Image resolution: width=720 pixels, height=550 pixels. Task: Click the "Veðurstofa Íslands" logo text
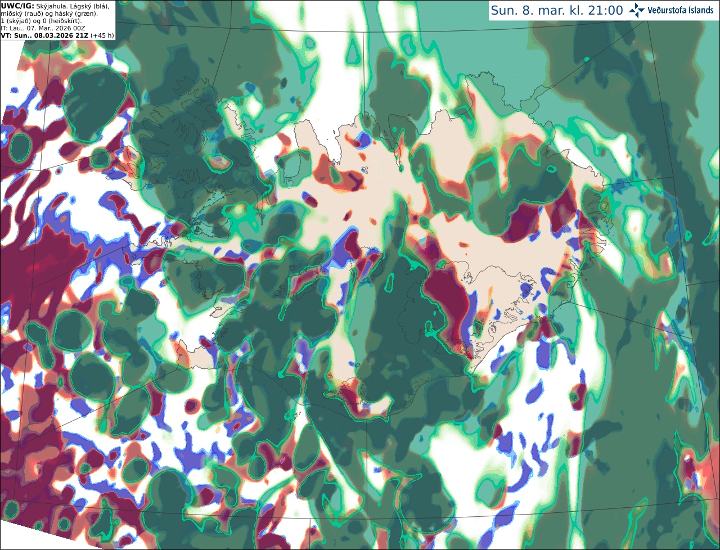point(681,10)
